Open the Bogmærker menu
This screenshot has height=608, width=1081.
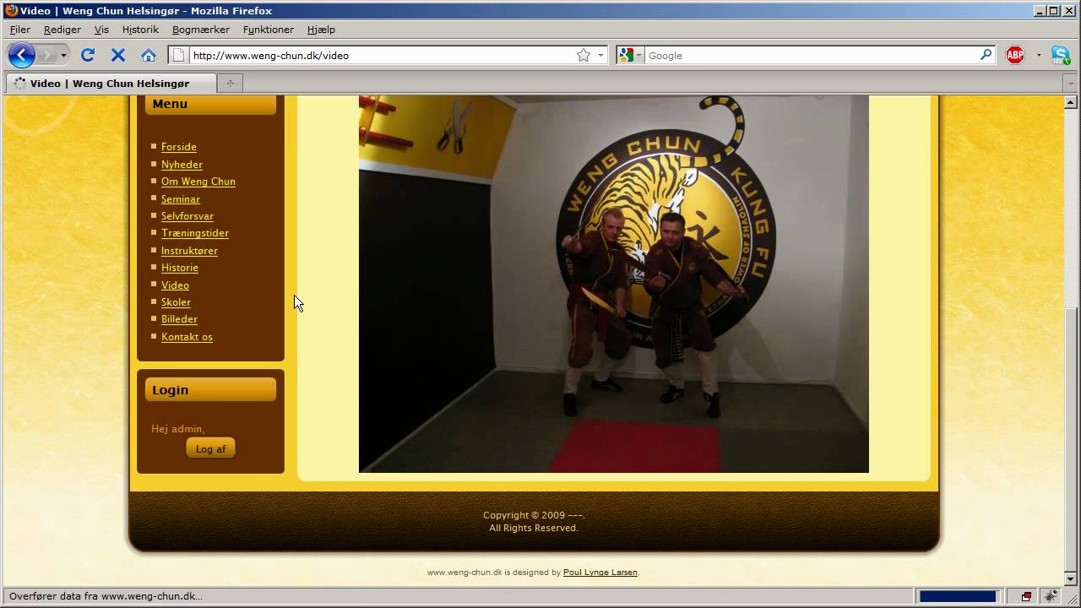click(201, 30)
